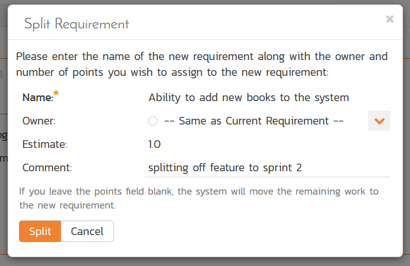Image resolution: width=410 pixels, height=266 pixels.
Task: Focus the Name field with book requirement text
Action: coord(267,97)
